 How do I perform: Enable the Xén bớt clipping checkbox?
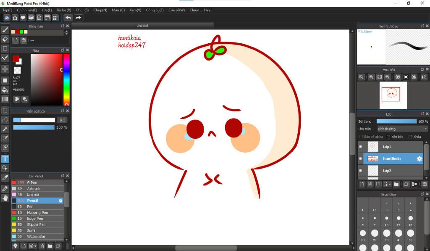[388, 137]
